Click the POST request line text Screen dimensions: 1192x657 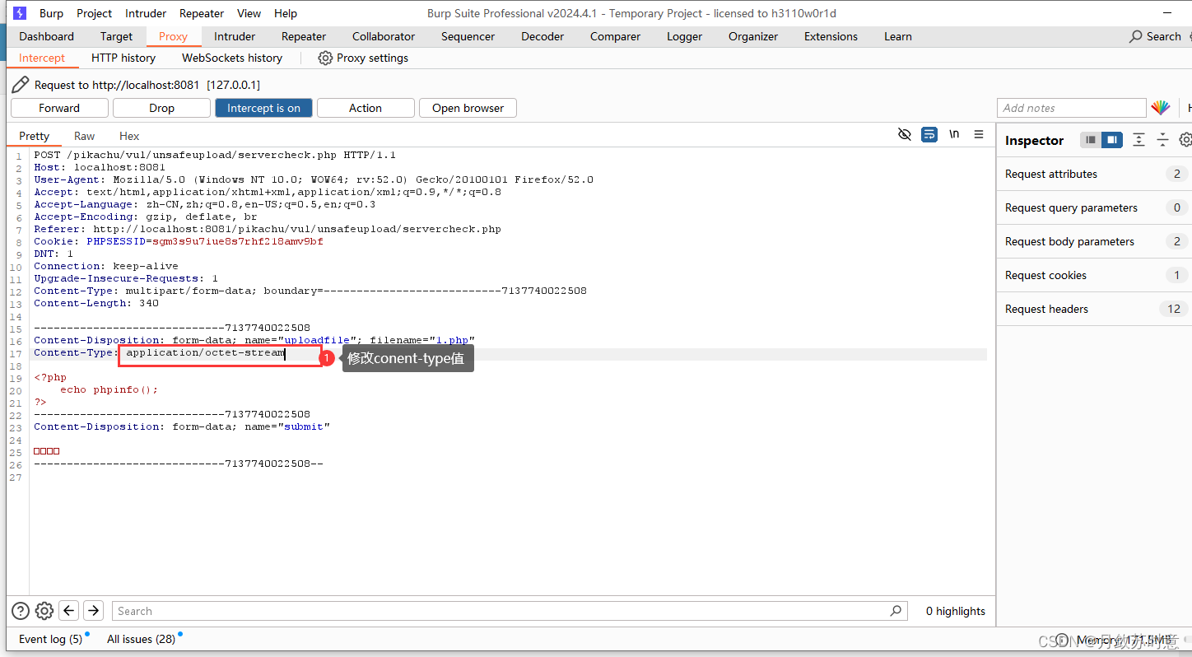coord(215,155)
